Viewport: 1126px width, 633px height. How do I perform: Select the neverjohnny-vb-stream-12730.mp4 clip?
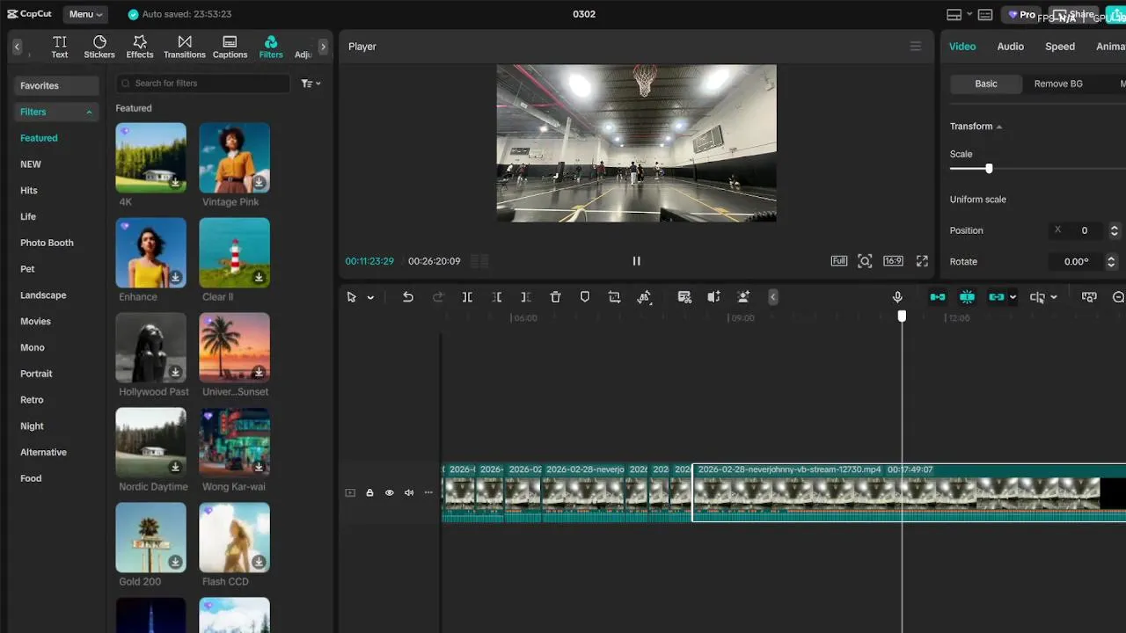click(x=909, y=492)
